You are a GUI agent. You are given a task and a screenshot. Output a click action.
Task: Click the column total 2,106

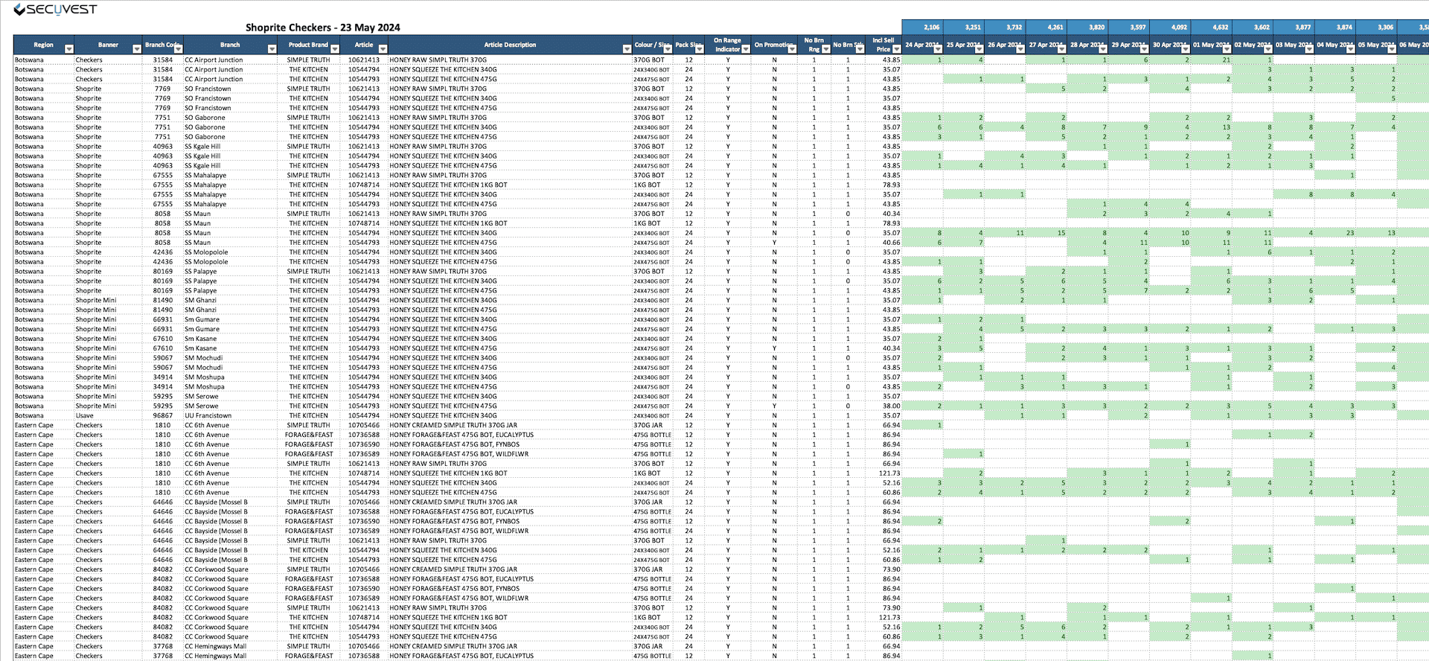point(932,28)
